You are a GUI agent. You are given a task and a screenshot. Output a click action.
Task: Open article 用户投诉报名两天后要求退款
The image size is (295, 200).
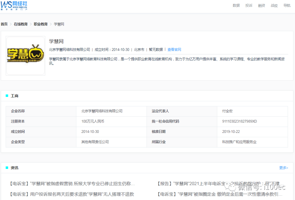click(x=71, y=194)
